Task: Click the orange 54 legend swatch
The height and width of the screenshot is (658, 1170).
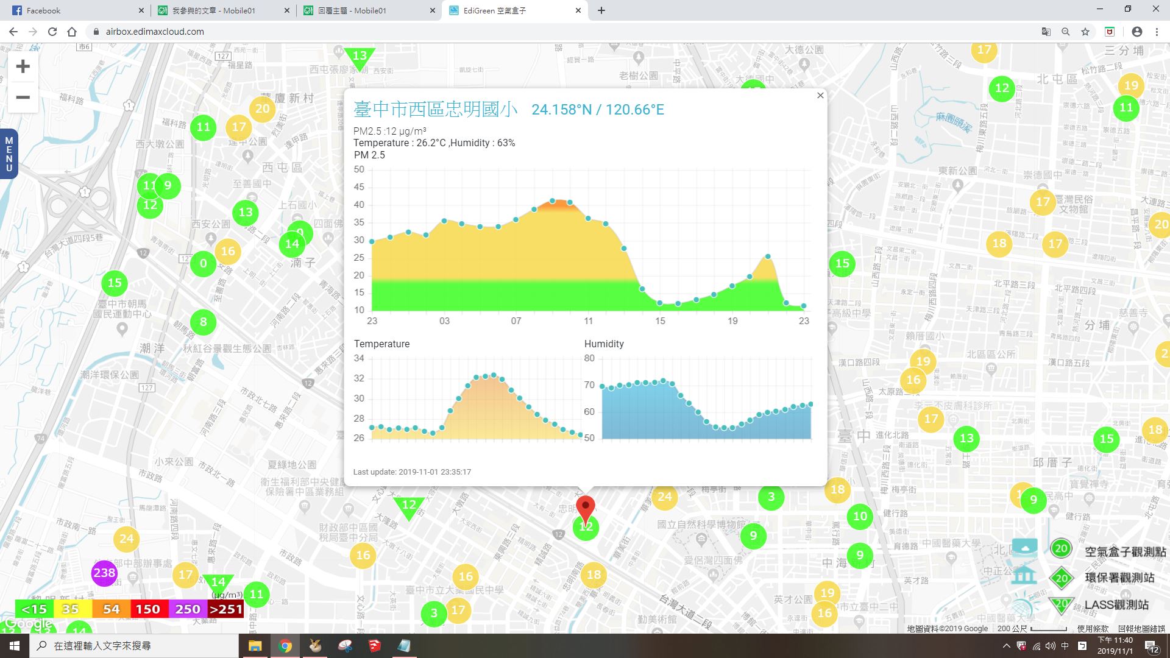Action: [112, 609]
